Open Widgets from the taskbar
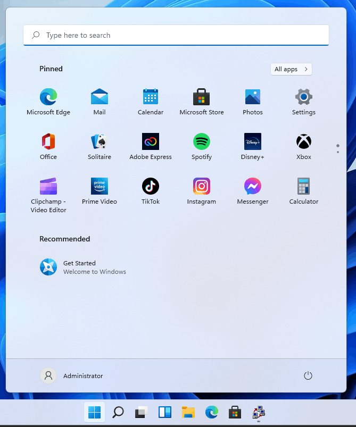Screen dimensions: 356x427 (164, 412)
